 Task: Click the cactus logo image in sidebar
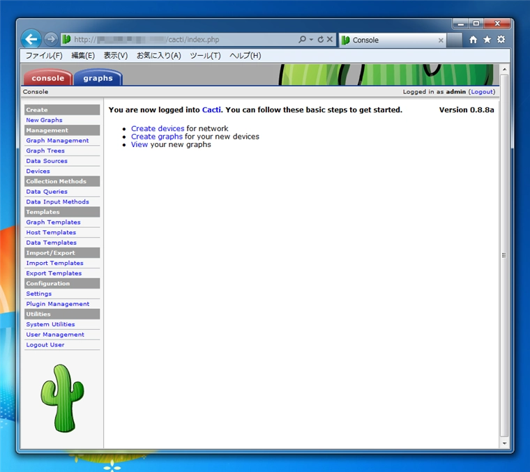[63, 398]
